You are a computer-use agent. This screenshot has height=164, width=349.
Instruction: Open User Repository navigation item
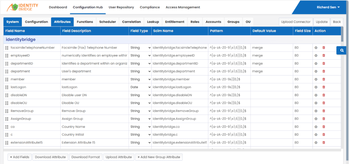(121, 7)
